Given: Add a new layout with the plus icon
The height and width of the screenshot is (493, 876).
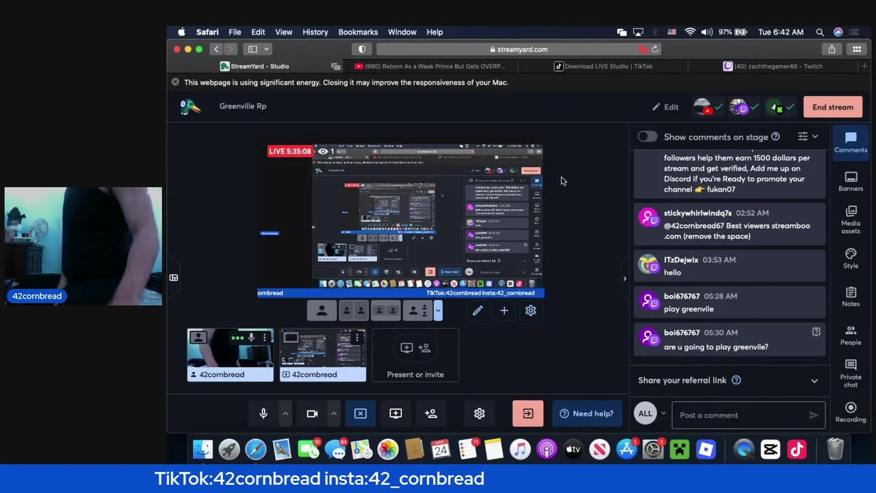Looking at the screenshot, I should (504, 311).
